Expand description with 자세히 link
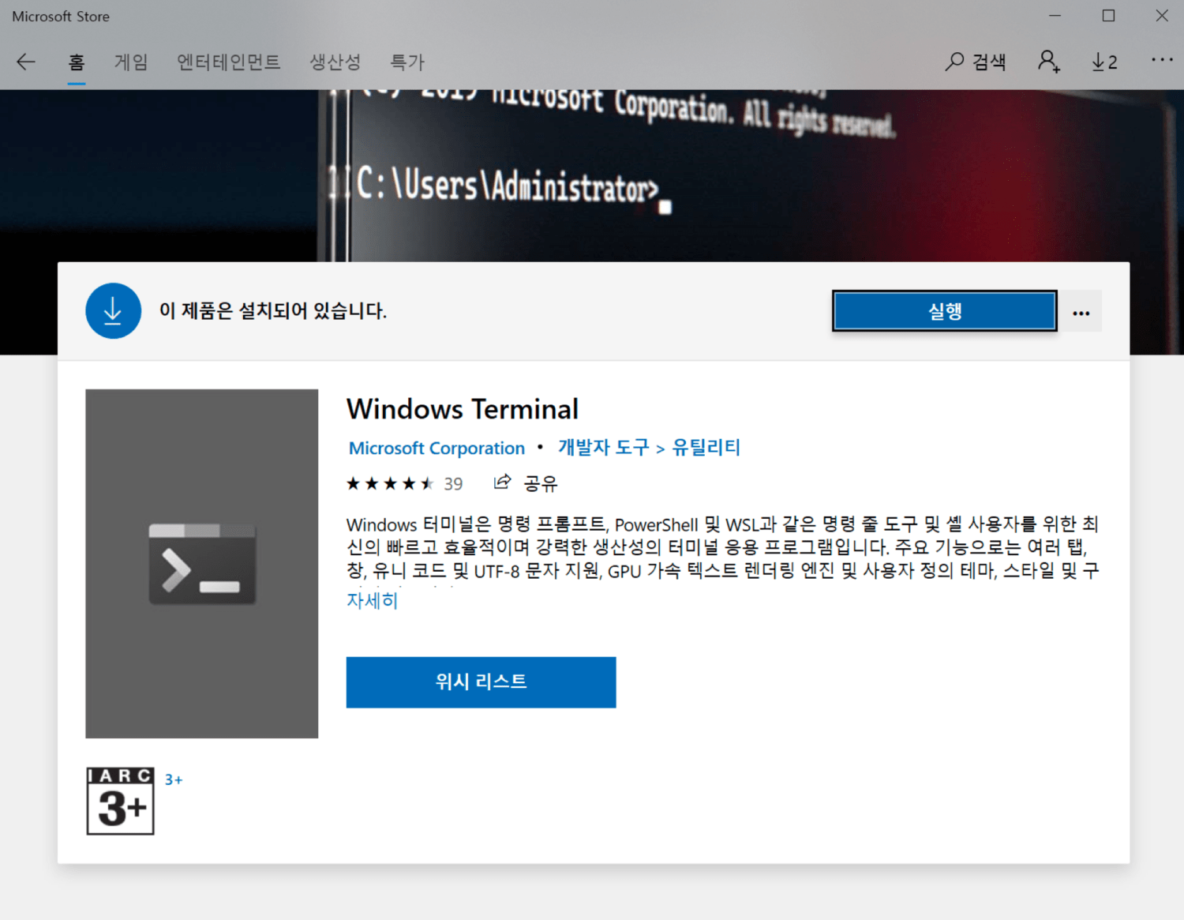The width and height of the screenshot is (1184, 920). 373,601
